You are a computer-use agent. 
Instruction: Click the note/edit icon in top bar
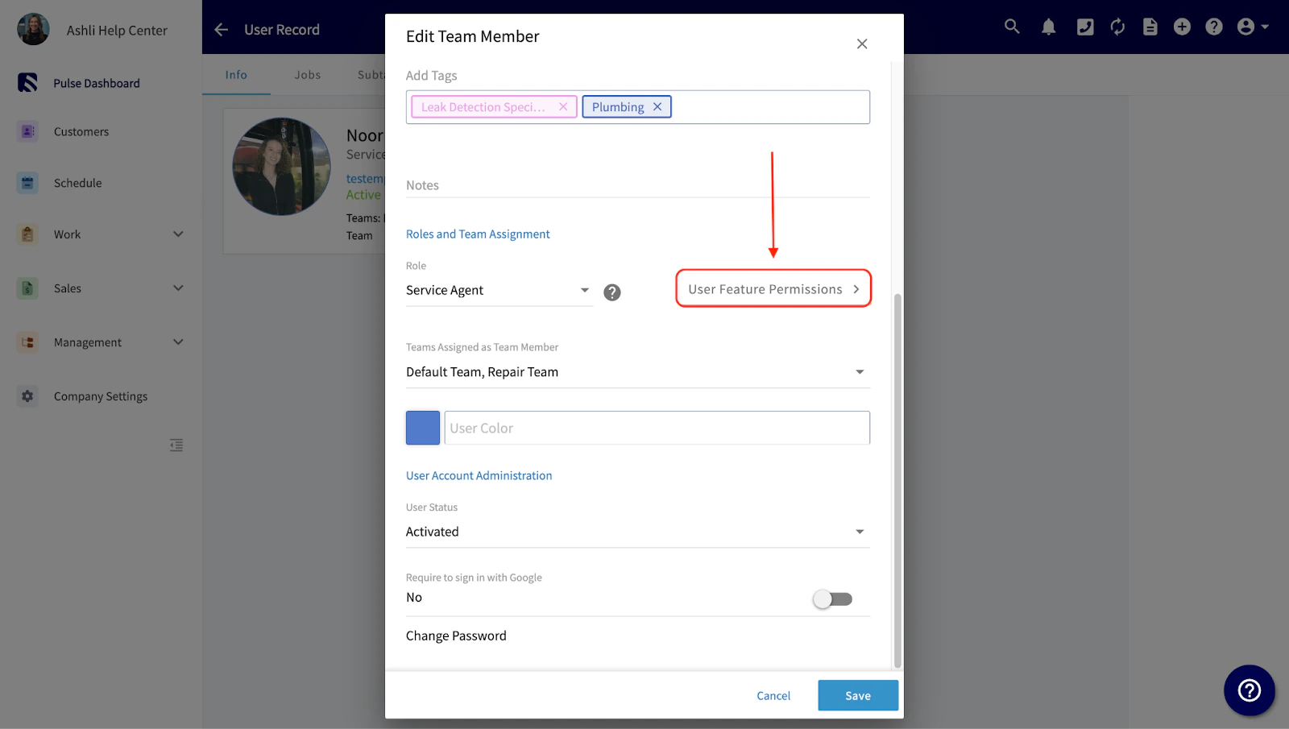click(x=1085, y=27)
